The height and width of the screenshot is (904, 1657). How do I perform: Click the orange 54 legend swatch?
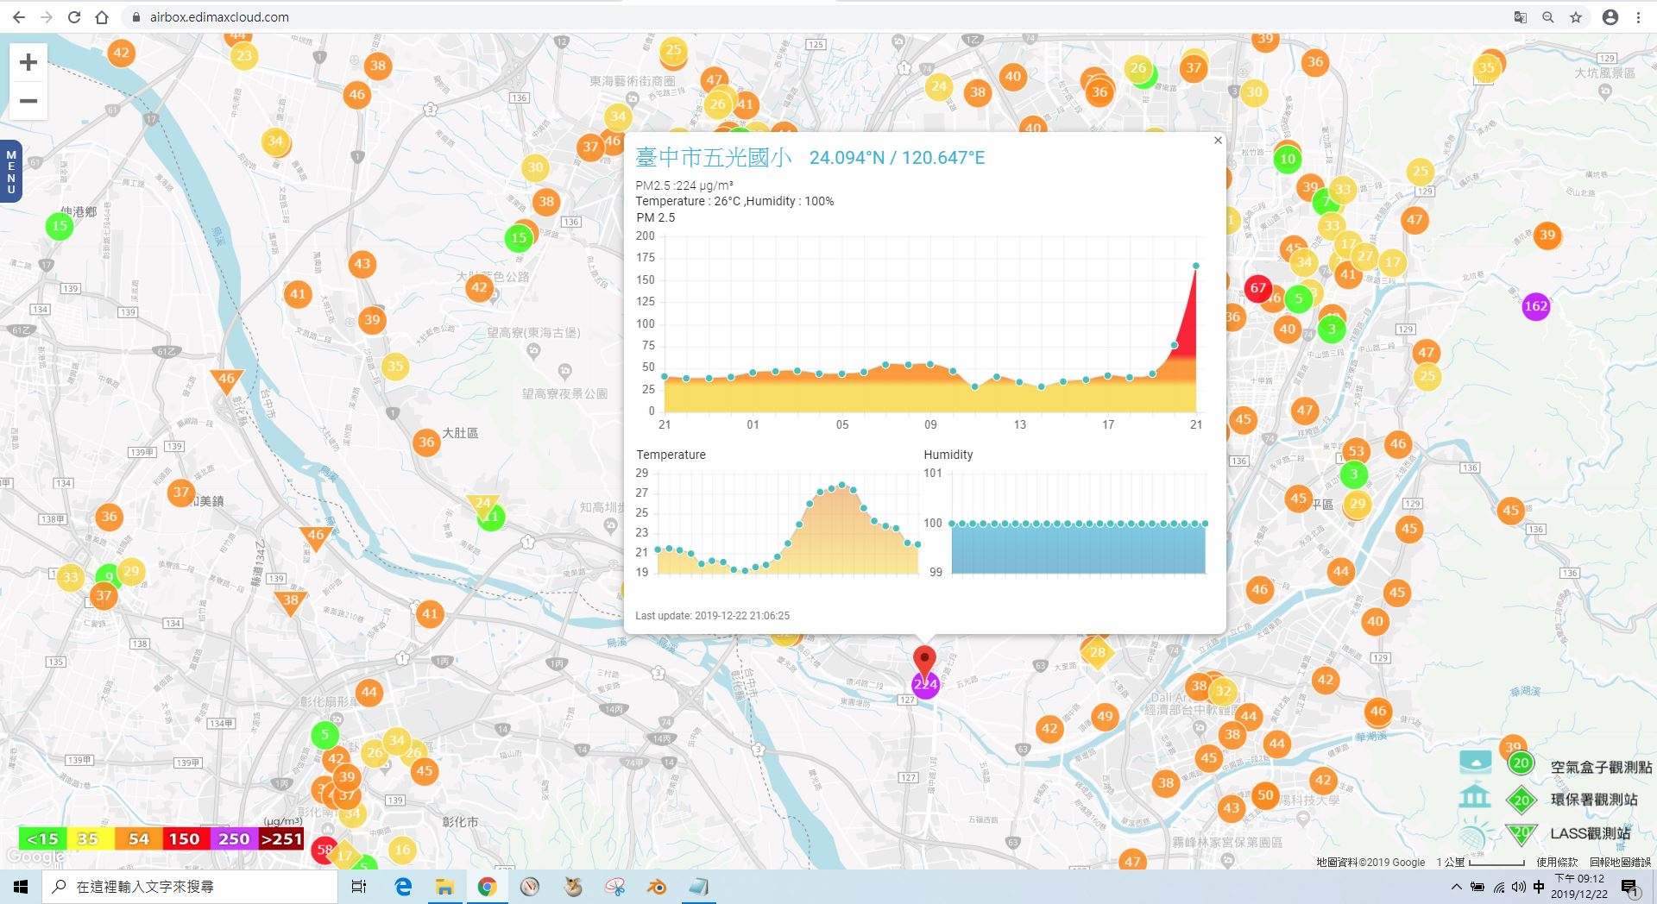point(138,838)
